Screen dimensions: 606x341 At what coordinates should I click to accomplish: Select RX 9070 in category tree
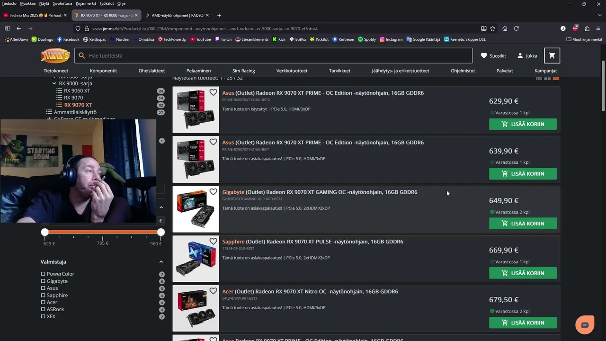73,98
